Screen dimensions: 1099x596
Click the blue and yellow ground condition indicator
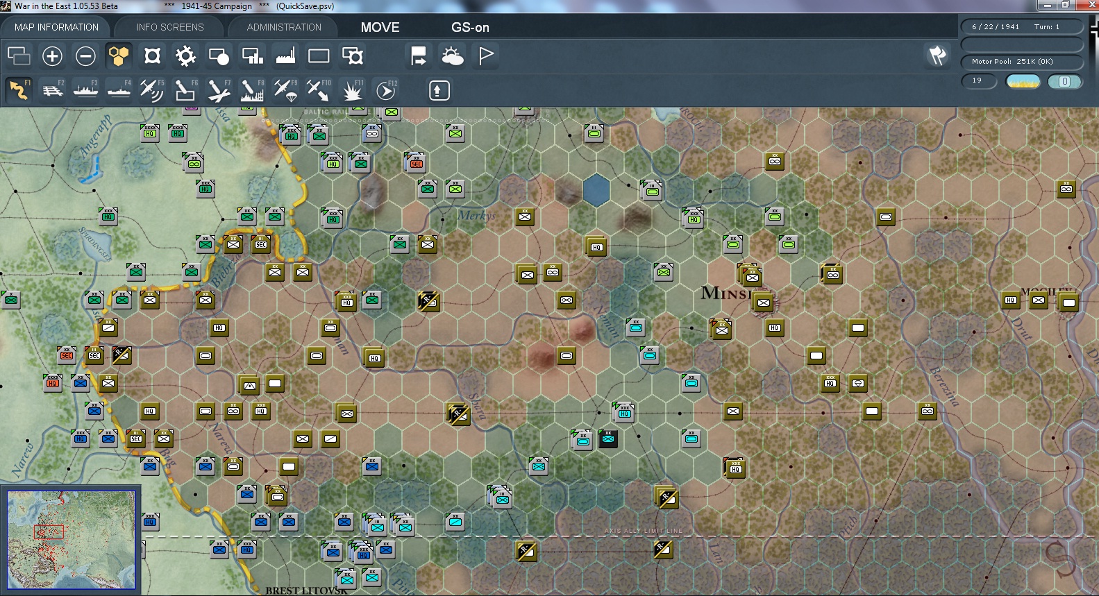coord(1023,81)
